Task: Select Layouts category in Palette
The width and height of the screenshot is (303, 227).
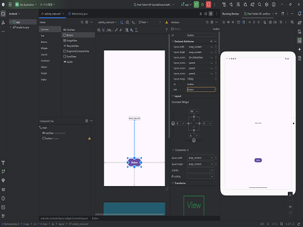Action: 50,55
